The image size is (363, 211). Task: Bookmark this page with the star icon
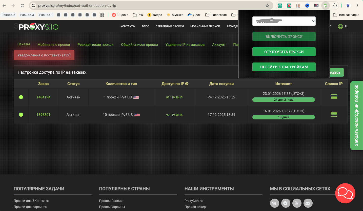click(267, 6)
